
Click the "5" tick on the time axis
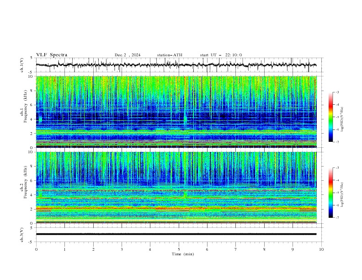pos(179,249)
